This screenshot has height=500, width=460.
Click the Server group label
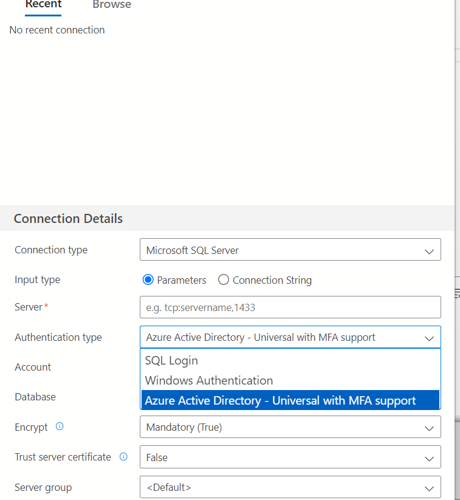point(43,488)
